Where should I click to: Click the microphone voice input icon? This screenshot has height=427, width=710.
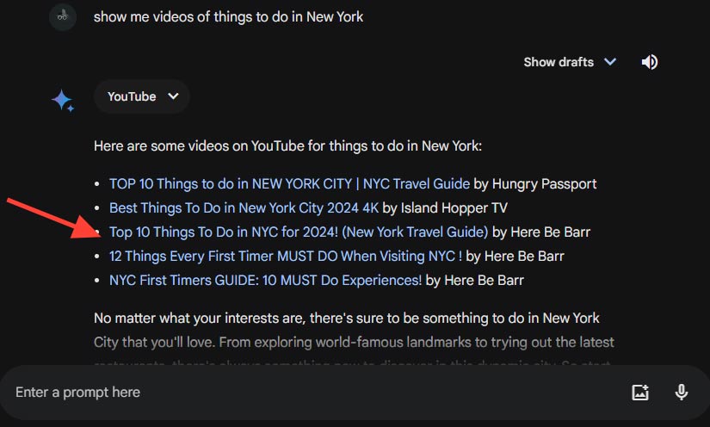[681, 392]
